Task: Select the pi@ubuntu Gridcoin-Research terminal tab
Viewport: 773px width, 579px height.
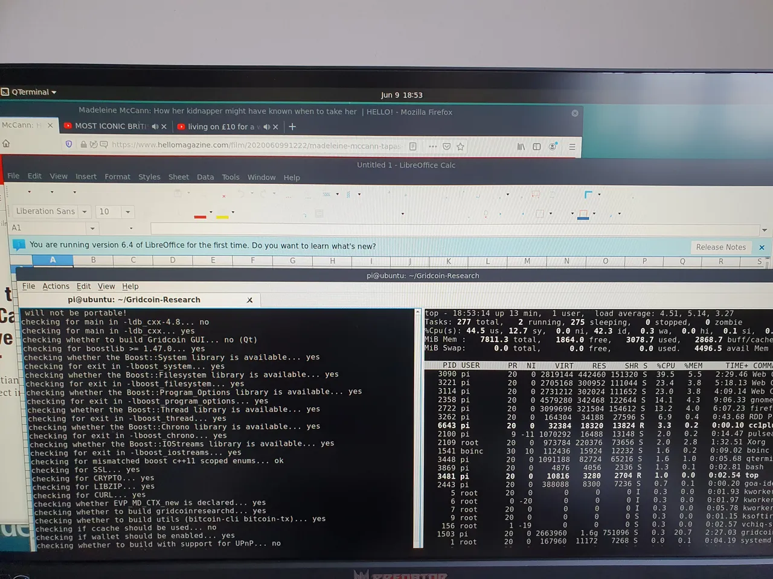Action: (134, 300)
